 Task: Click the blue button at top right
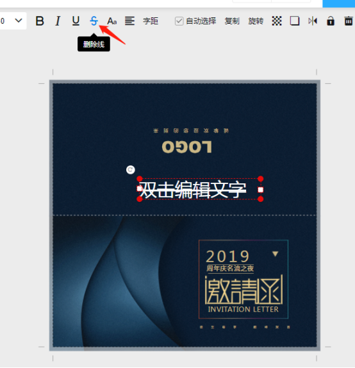coord(338,3)
